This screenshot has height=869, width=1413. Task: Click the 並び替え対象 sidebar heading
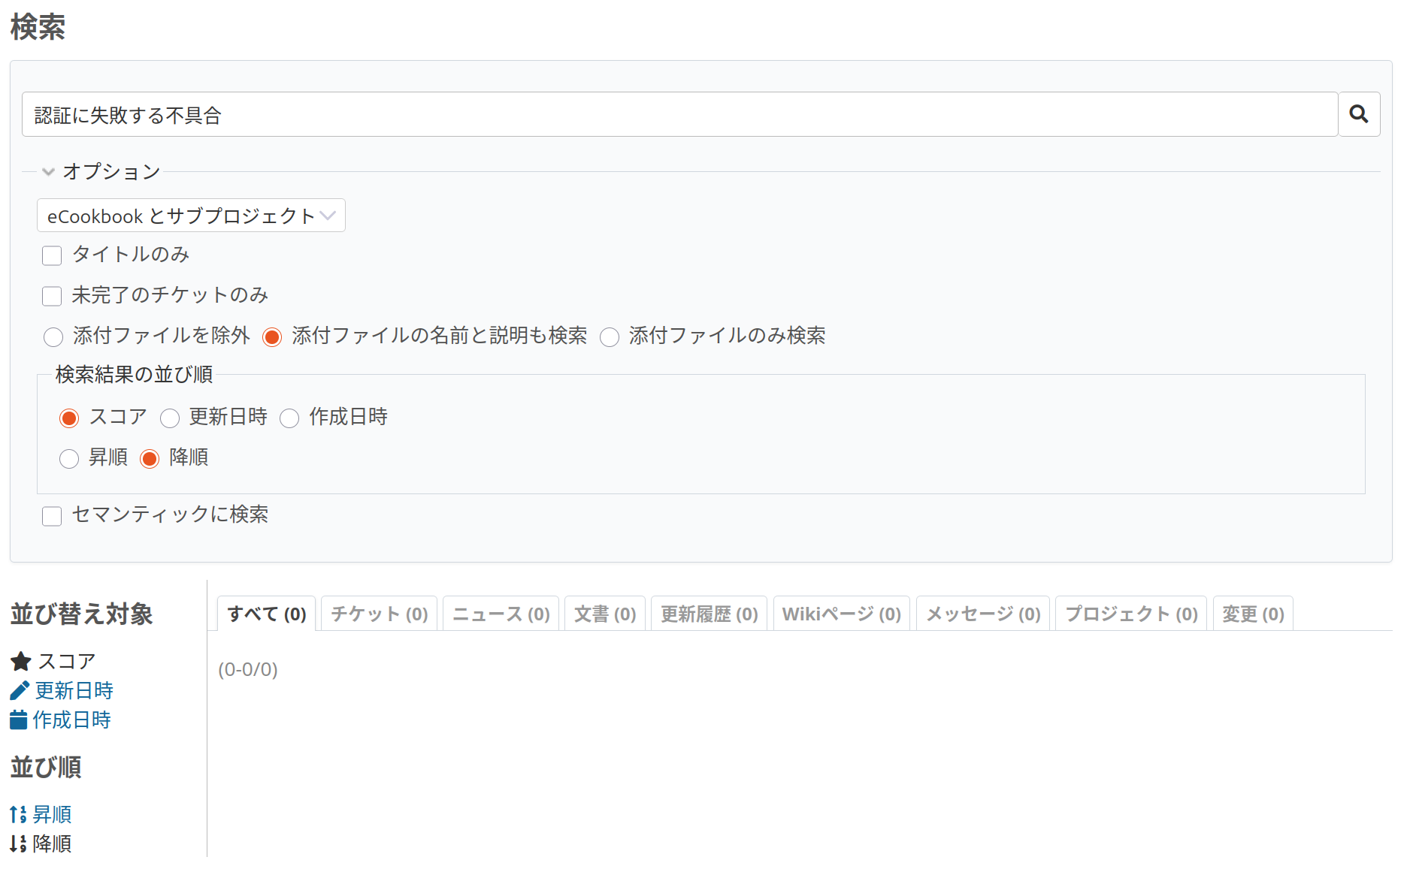pyautogui.click(x=81, y=614)
